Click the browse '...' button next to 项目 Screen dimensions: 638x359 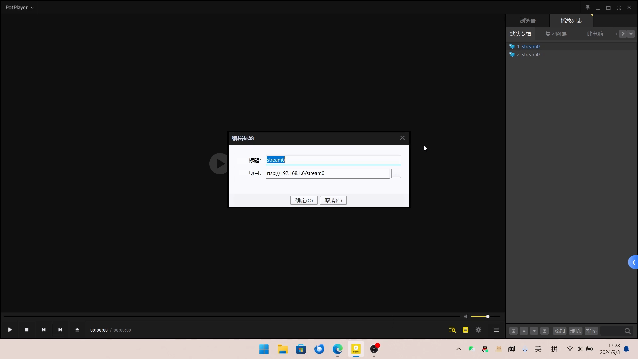(x=396, y=174)
